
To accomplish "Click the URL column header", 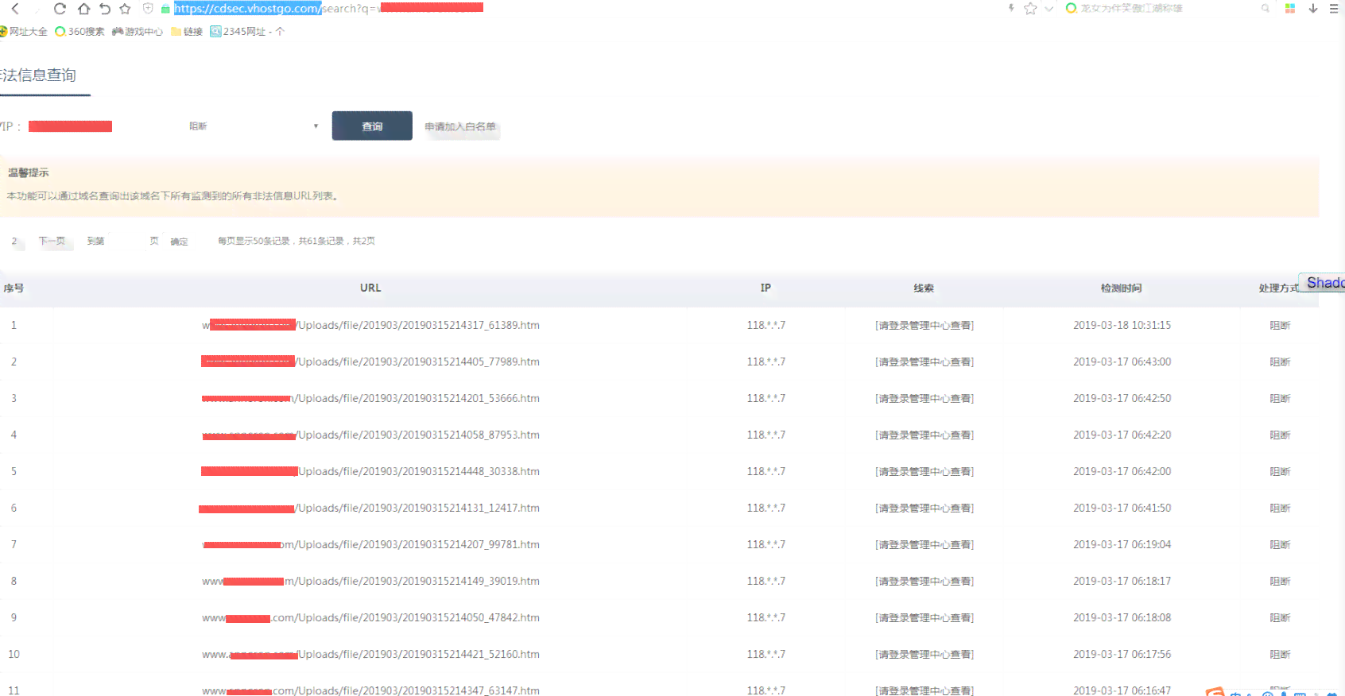I will (370, 288).
